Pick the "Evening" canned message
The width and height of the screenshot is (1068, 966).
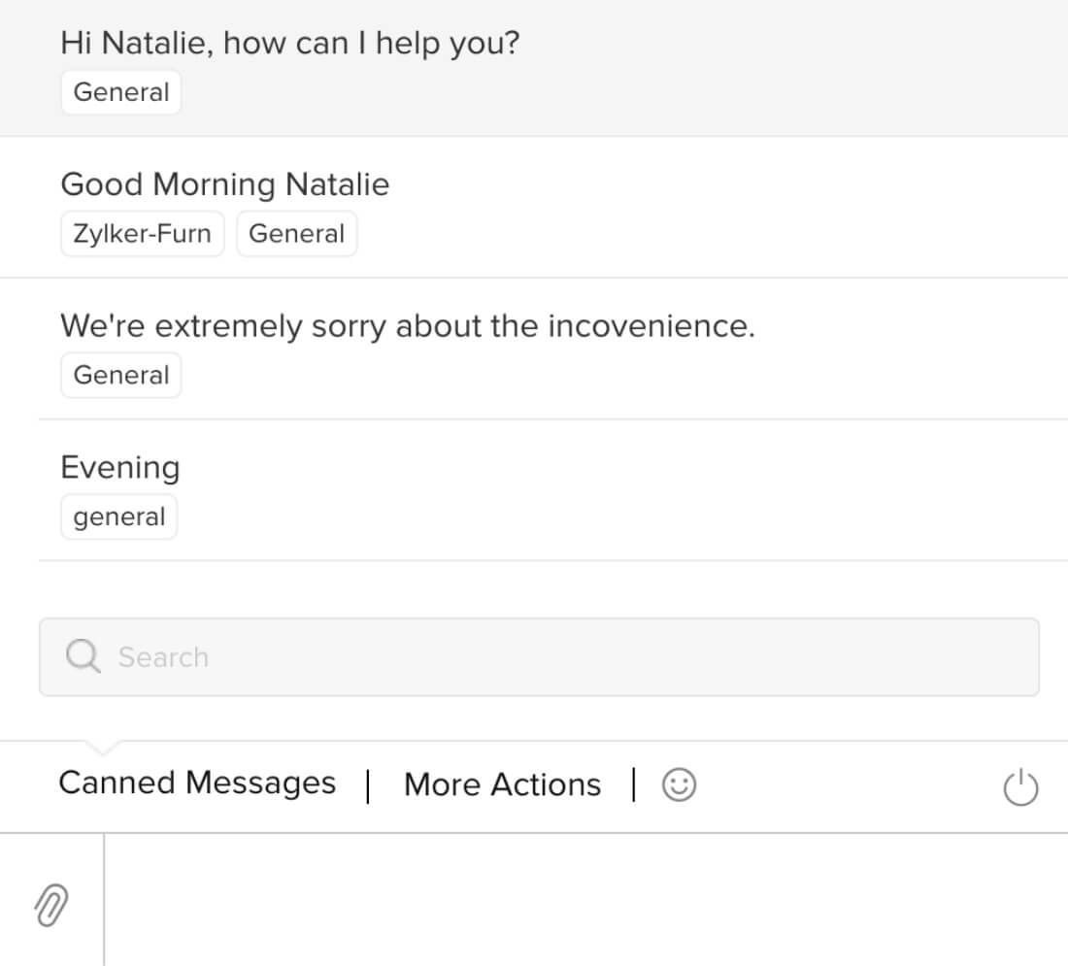point(119,468)
